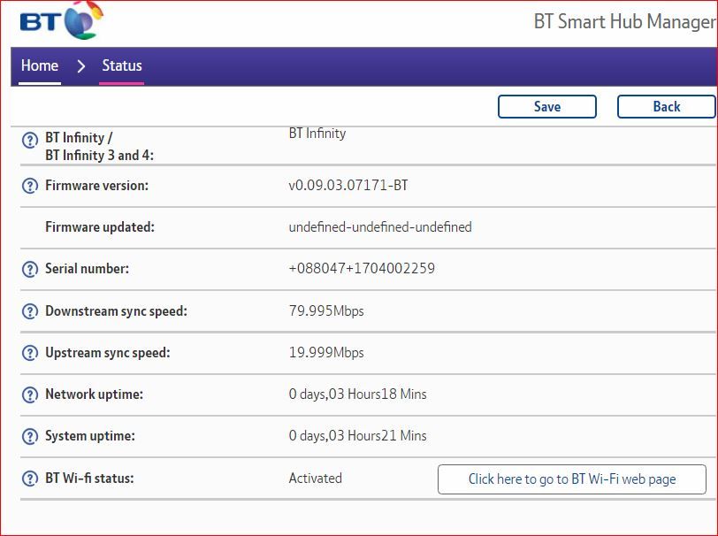Screen dimensions: 718x536
Task: Show help for Upstream sync speed
Action: click(x=30, y=353)
